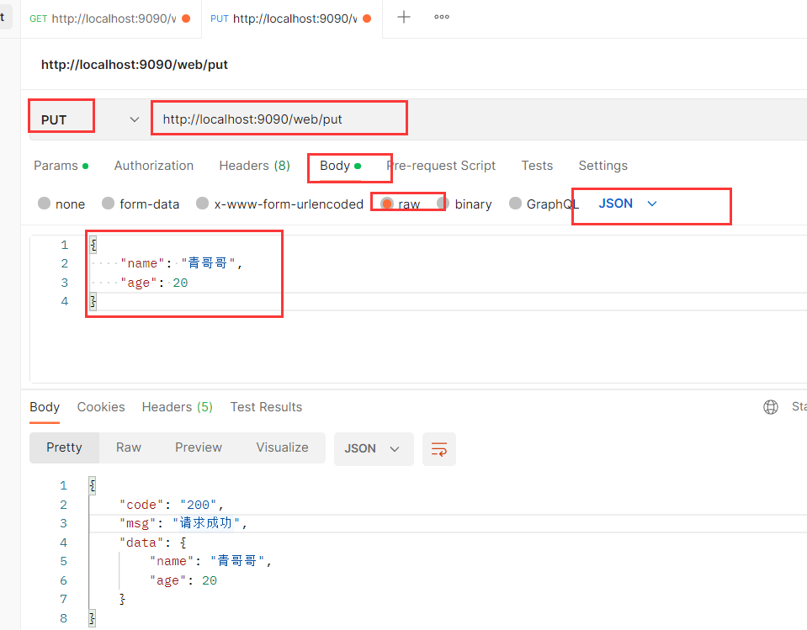This screenshot has width=807, height=630.
Task: Click the request URL input field
Action: pos(479,119)
